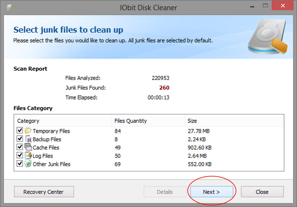Click the Close button at bottom

(262, 192)
